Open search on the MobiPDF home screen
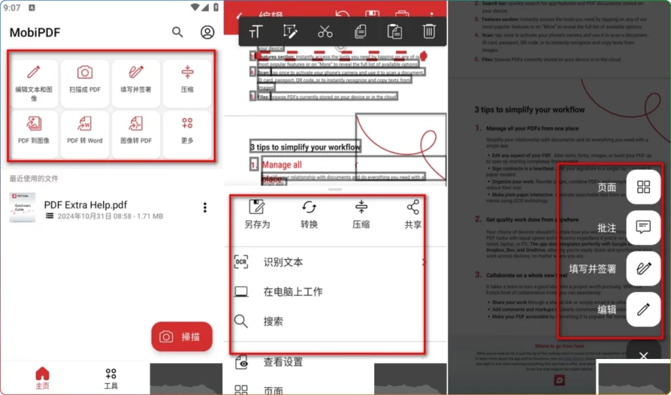Image resolution: width=671 pixels, height=395 pixels. pyautogui.click(x=177, y=32)
